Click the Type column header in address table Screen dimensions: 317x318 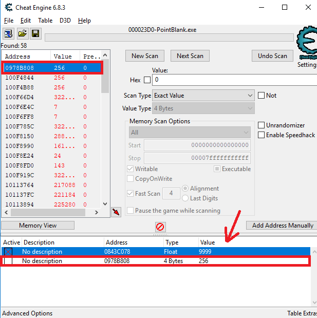(181, 242)
